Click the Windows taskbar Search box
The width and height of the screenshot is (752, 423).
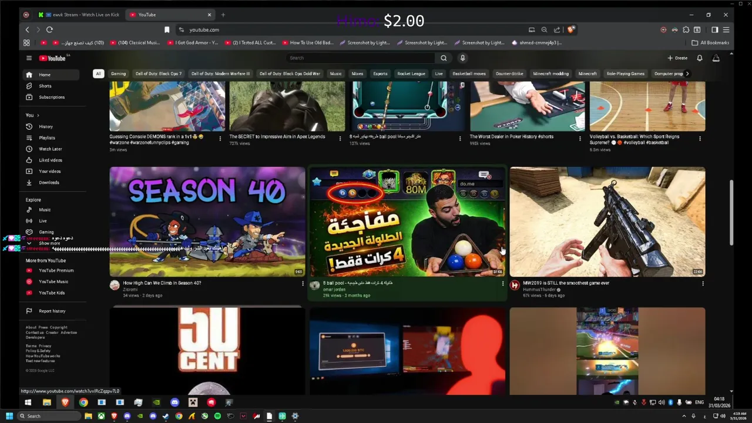click(49, 416)
